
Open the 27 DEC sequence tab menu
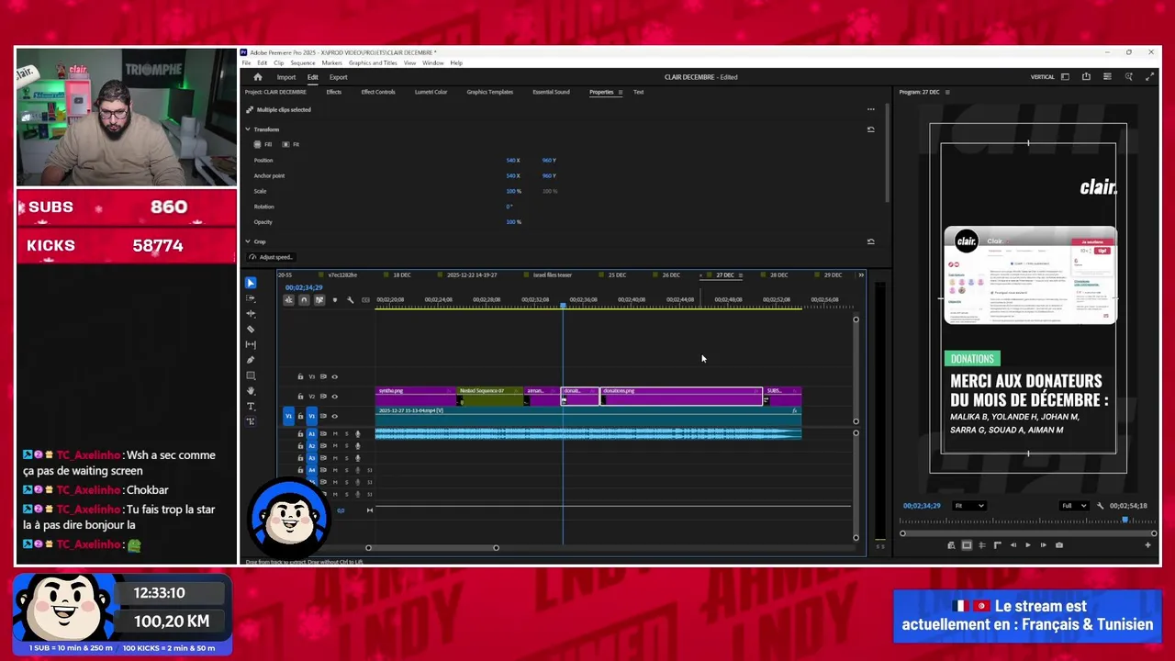(x=740, y=275)
